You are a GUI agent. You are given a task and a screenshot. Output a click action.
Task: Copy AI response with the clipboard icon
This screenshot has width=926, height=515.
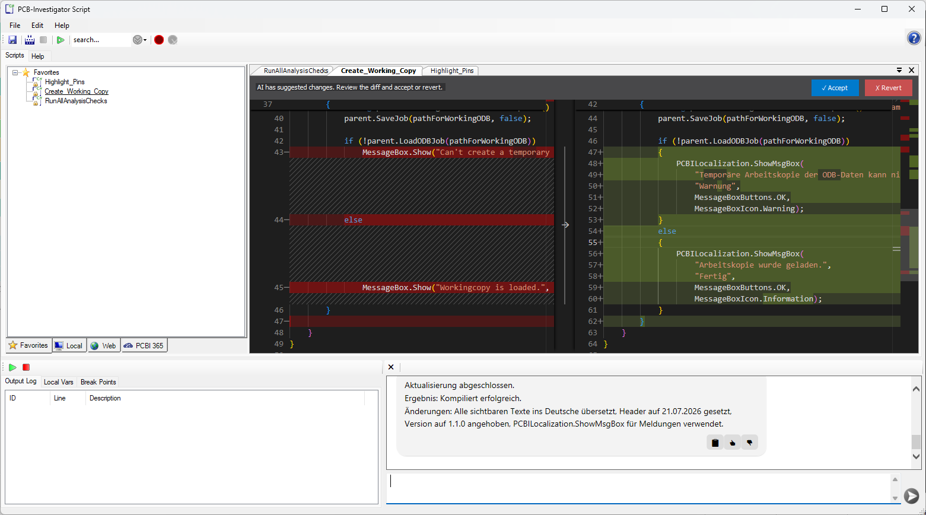715,443
